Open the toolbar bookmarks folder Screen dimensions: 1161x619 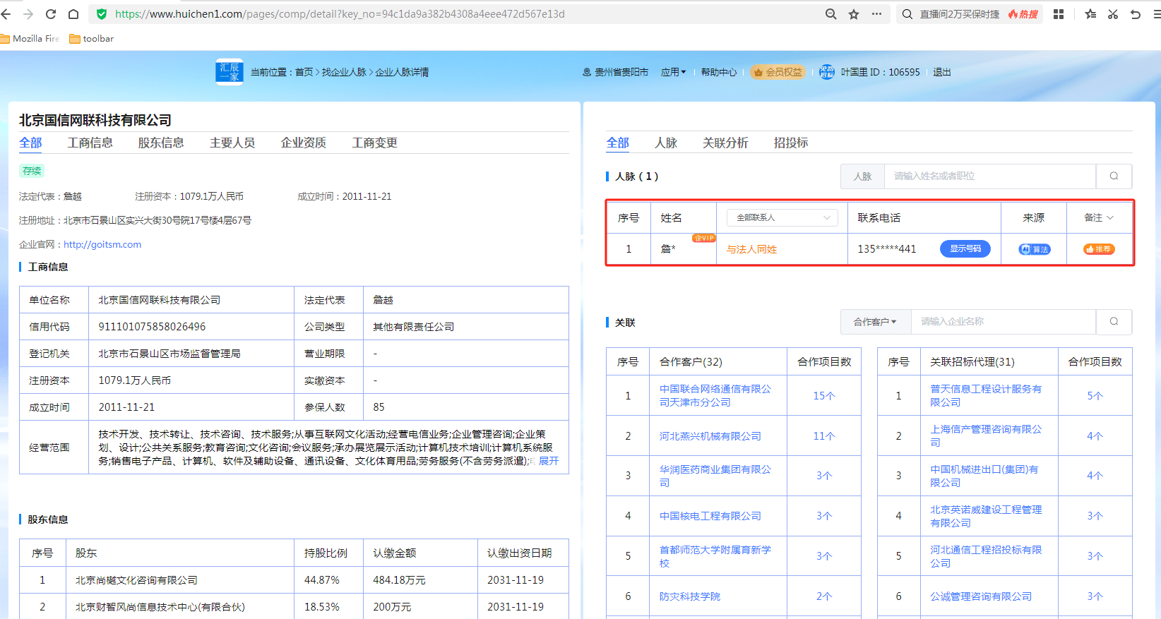[92, 39]
